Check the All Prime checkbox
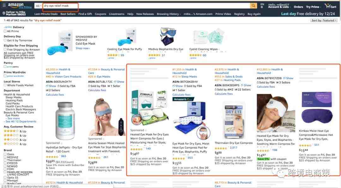The height and width of the screenshot is (188, 341). (x=5, y=31)
